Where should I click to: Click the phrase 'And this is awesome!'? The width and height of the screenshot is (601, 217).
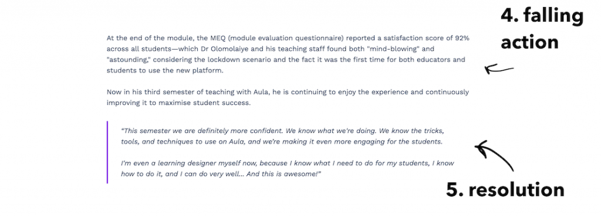pyautogui.click(x=283, y=174)
